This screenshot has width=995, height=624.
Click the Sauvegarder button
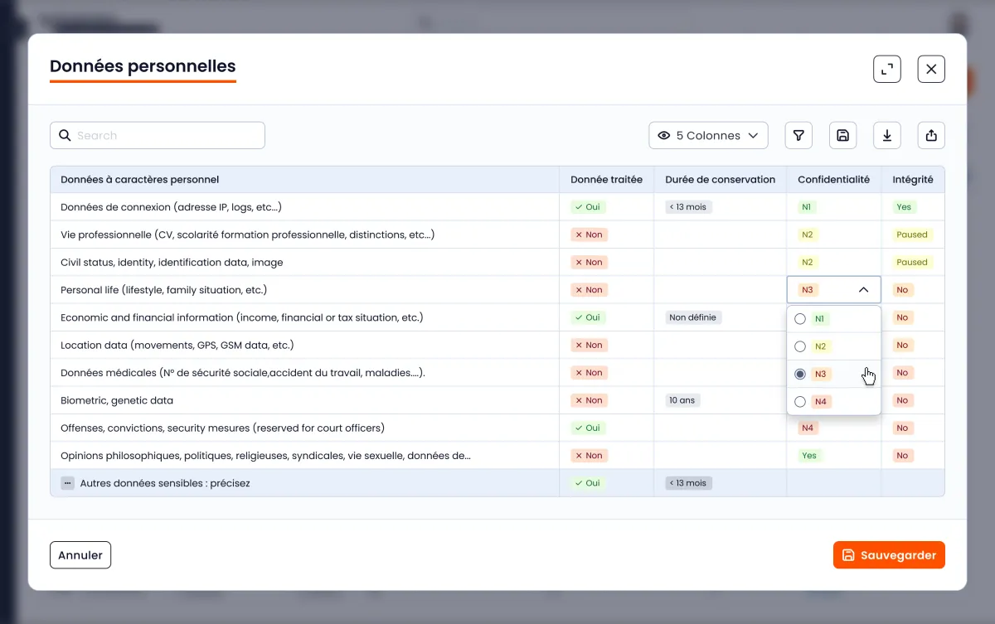click(x=888, y=555)
